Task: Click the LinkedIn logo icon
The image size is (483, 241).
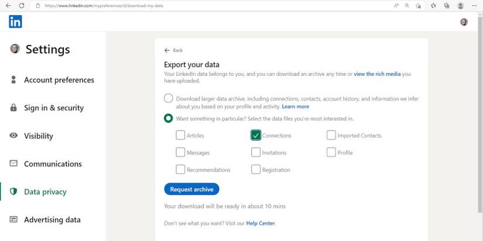Action: (15, 22)
